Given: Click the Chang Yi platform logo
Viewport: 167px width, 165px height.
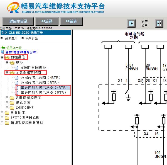Looking at the screenshot, I should [13, 8].
